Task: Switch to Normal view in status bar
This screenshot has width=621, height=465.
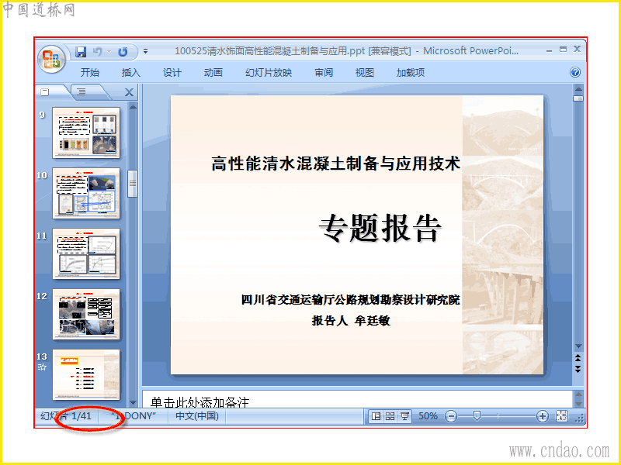Action: (x=376, y=416)
